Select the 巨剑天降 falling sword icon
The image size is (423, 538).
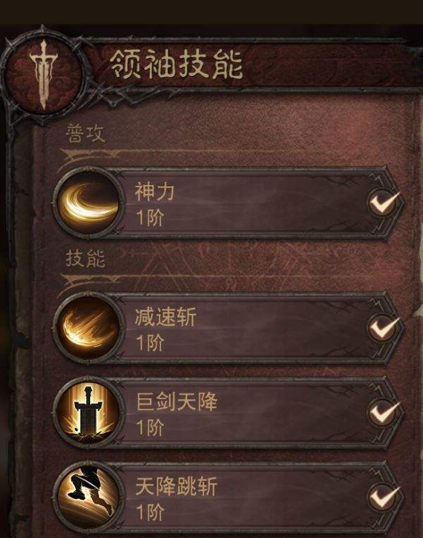click(x=88, y=412)
